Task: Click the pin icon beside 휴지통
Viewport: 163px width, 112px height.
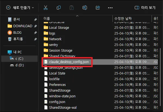Action: pyautogui.click(x=36, y=39)
